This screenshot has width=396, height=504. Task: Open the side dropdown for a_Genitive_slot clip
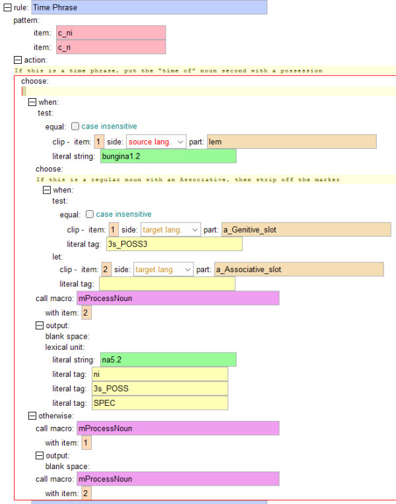(x=171, y=230)
